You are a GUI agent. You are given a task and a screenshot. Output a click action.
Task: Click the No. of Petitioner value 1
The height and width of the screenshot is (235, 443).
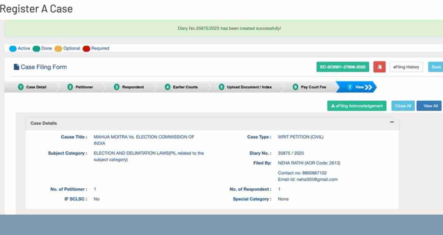[95, 189]
